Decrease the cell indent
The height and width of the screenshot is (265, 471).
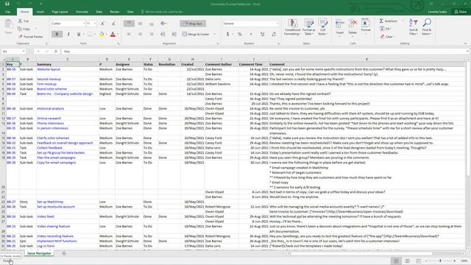tap(163, 35)
